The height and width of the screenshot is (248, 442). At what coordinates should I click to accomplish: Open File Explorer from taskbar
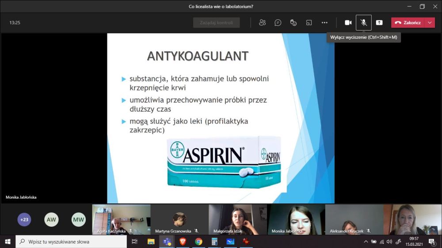click(151, 241)
